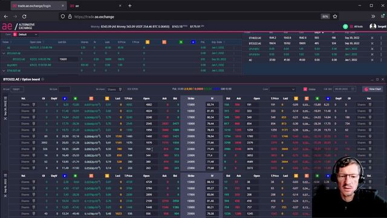Click the call Last price 1530
The image size is (387, 218).
pyautogui.click(x=119, y=136)
